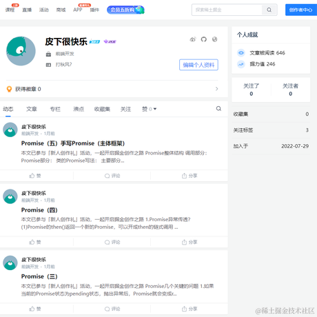
Task: Open 活动 in top navigation
Action: coord(44,10)
